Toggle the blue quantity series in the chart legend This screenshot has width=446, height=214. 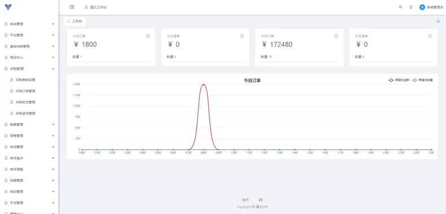[422, 81]
